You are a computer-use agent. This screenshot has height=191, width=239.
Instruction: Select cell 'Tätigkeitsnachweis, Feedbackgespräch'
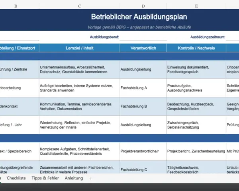pos(196,167)
